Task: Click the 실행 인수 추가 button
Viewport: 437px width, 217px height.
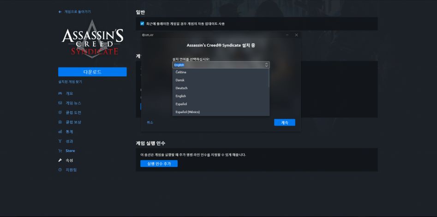Action: click(x=159, y=164)
